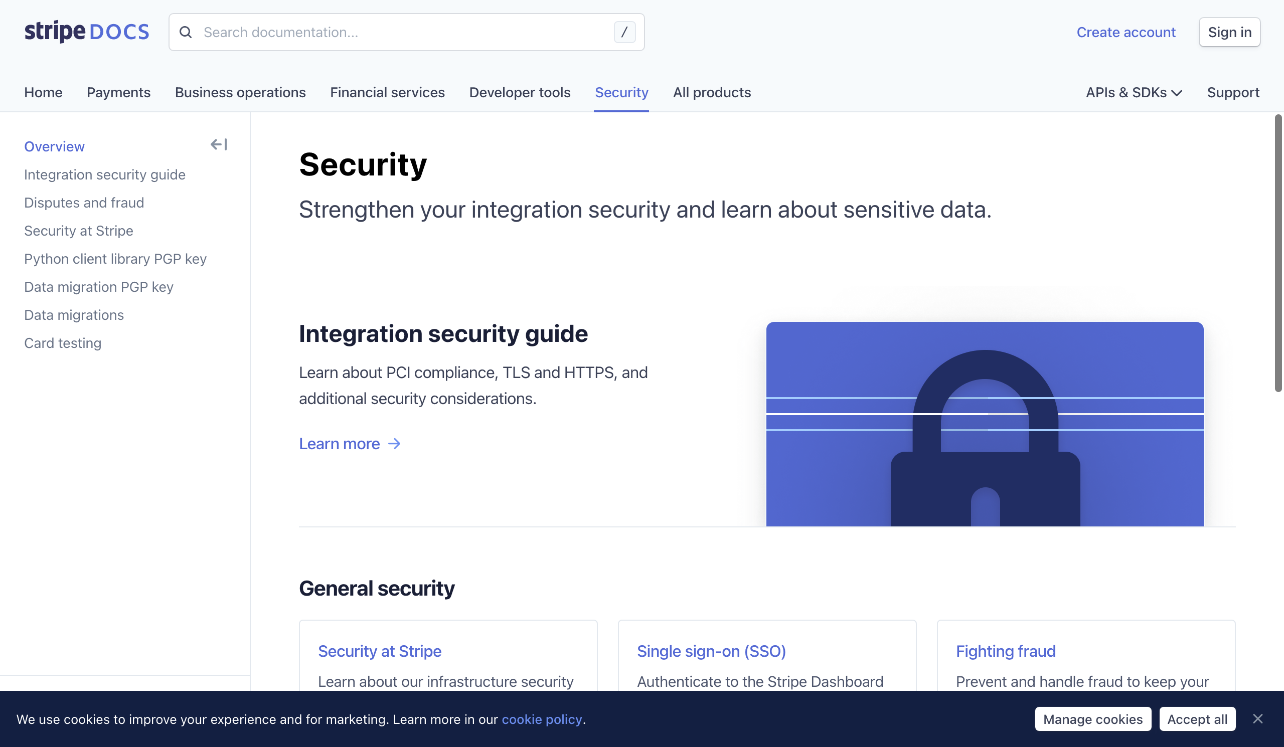Focus the Search documentation field
Viewport: 1284px width, 747px height.
click(x=407, y=32)
